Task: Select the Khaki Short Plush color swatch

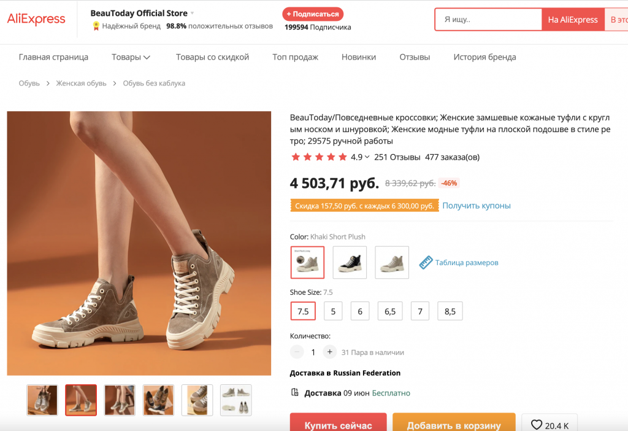Action: 307,263
